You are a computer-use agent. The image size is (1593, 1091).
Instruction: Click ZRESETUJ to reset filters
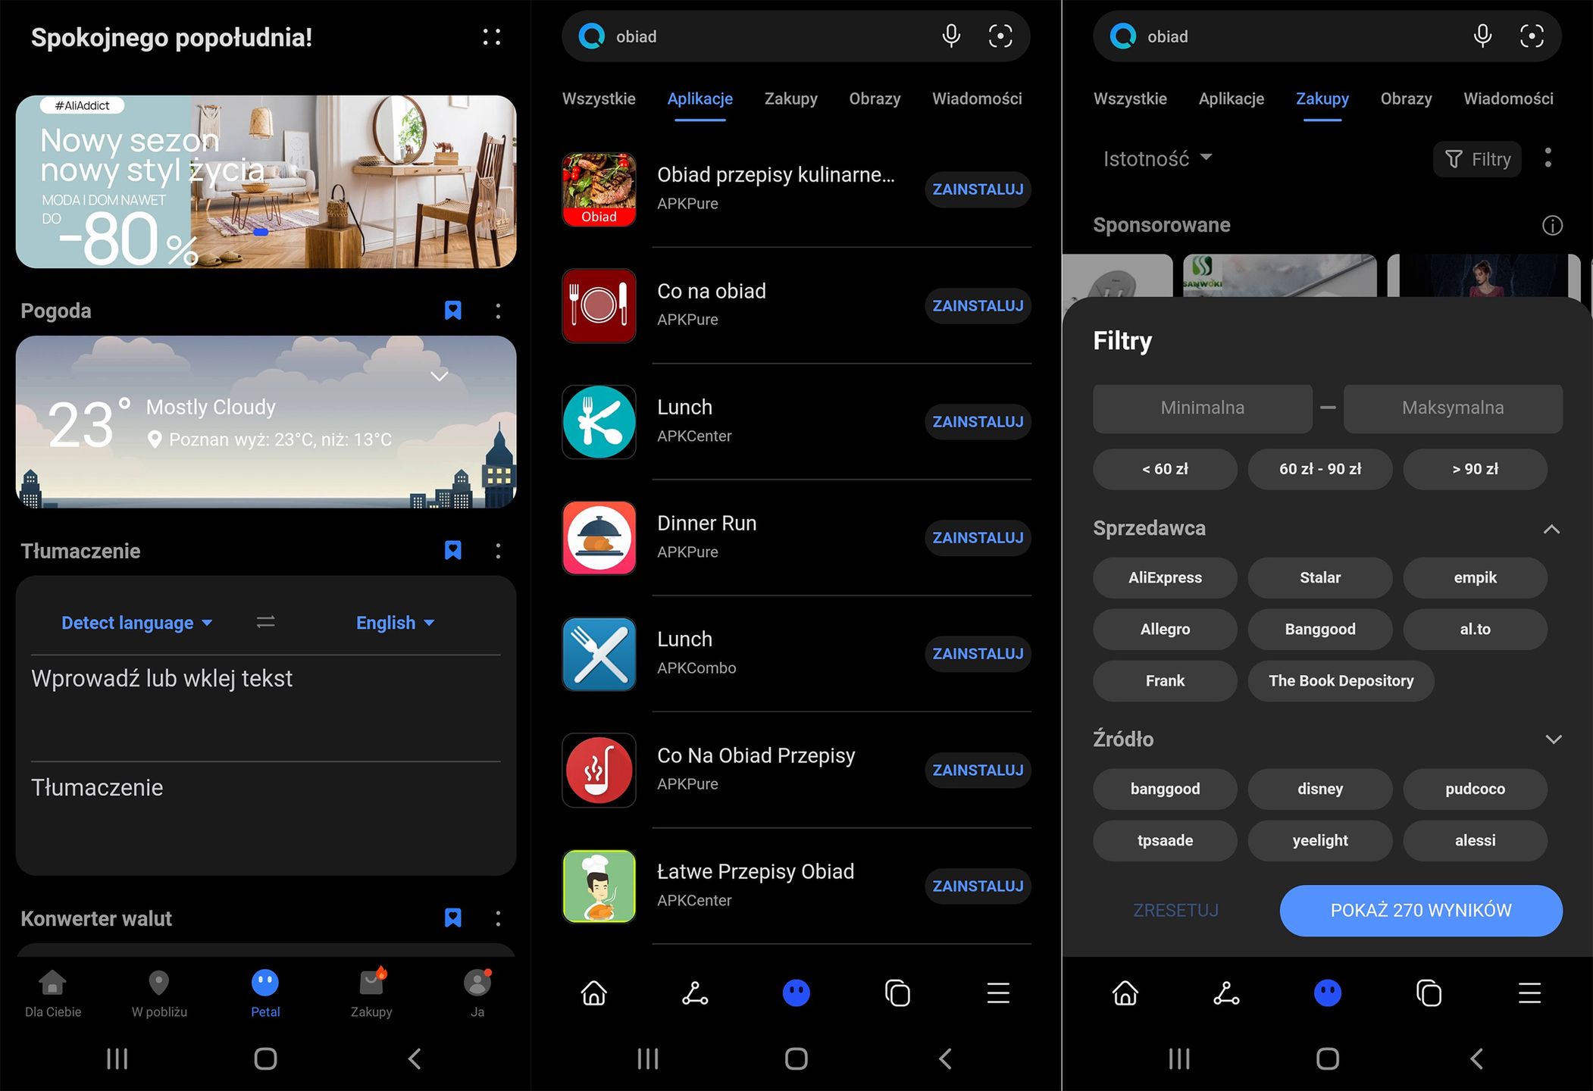[x=1175, y=911]
